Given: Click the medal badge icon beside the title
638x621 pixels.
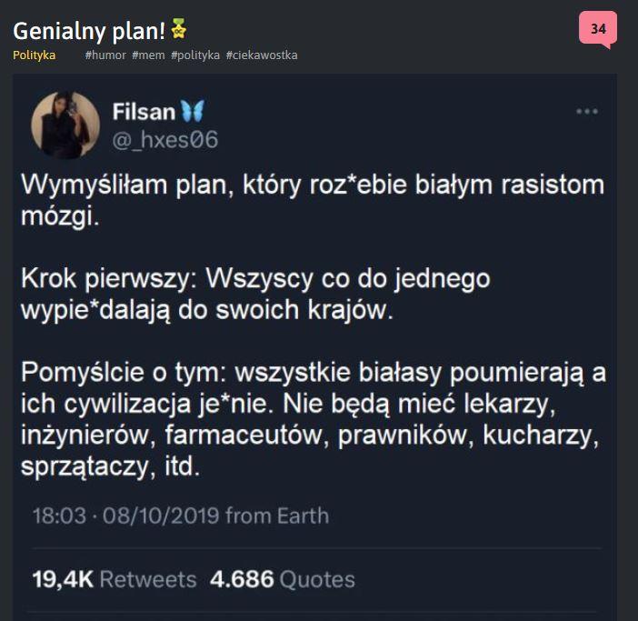Looking at the screenshot, I should tap(178, 30).
